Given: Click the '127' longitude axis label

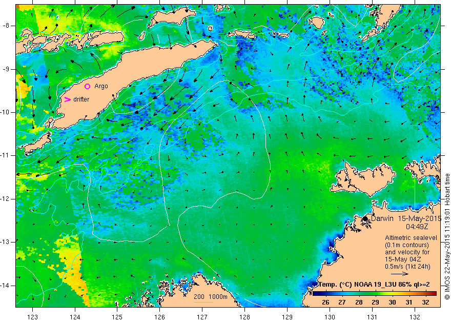Looking at the screenshot, I should (x=202, y=317).
